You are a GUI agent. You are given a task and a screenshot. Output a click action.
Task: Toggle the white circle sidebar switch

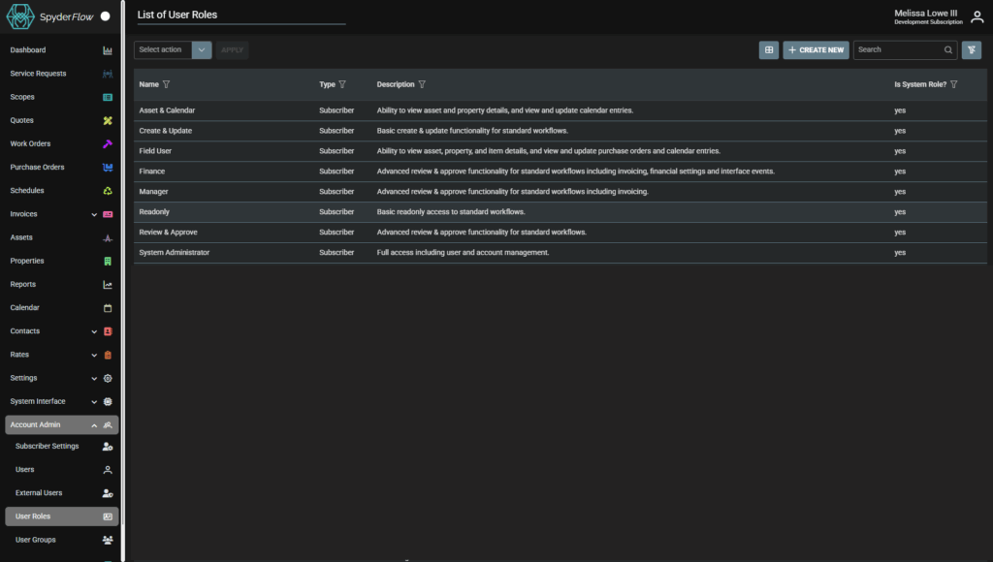pos(105,16)
